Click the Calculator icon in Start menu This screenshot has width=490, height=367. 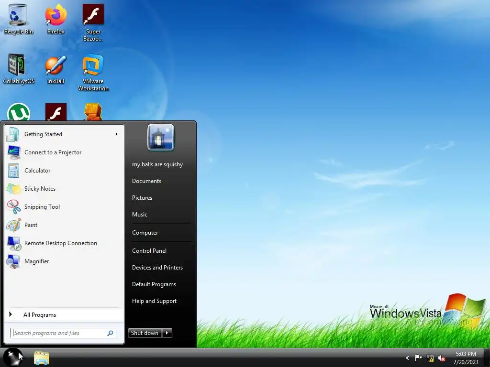pos(13,171)
